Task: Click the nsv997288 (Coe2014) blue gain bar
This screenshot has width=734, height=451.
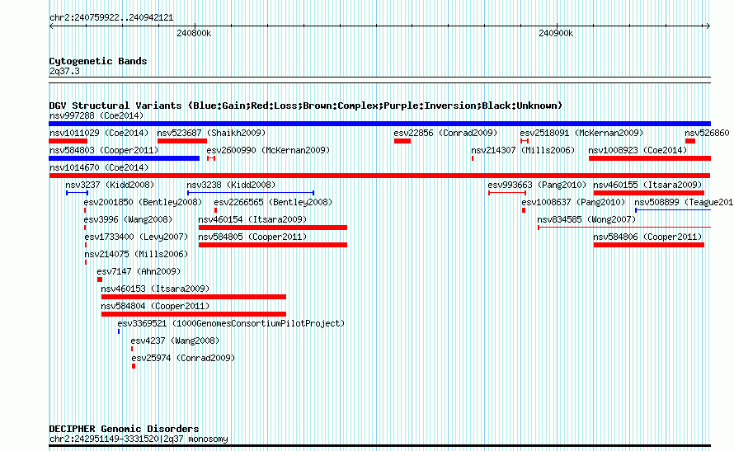Action: 379,124
